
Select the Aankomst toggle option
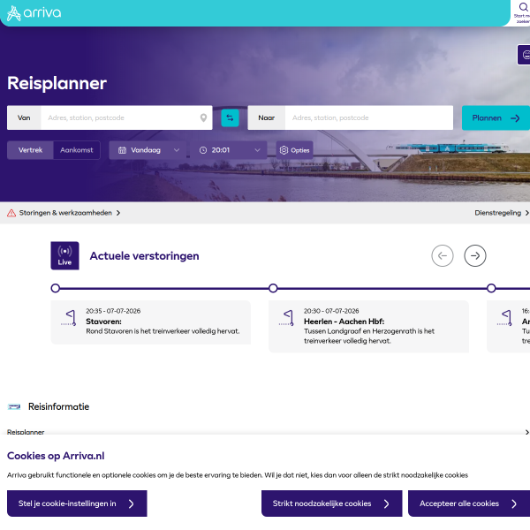77,150
